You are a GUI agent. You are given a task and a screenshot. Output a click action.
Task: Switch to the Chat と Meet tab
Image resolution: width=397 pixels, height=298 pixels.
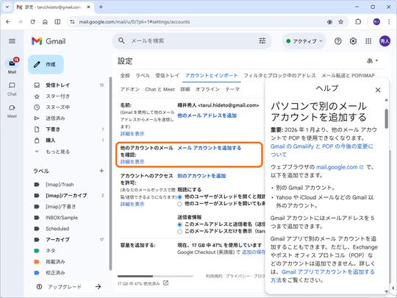(160, 89)
